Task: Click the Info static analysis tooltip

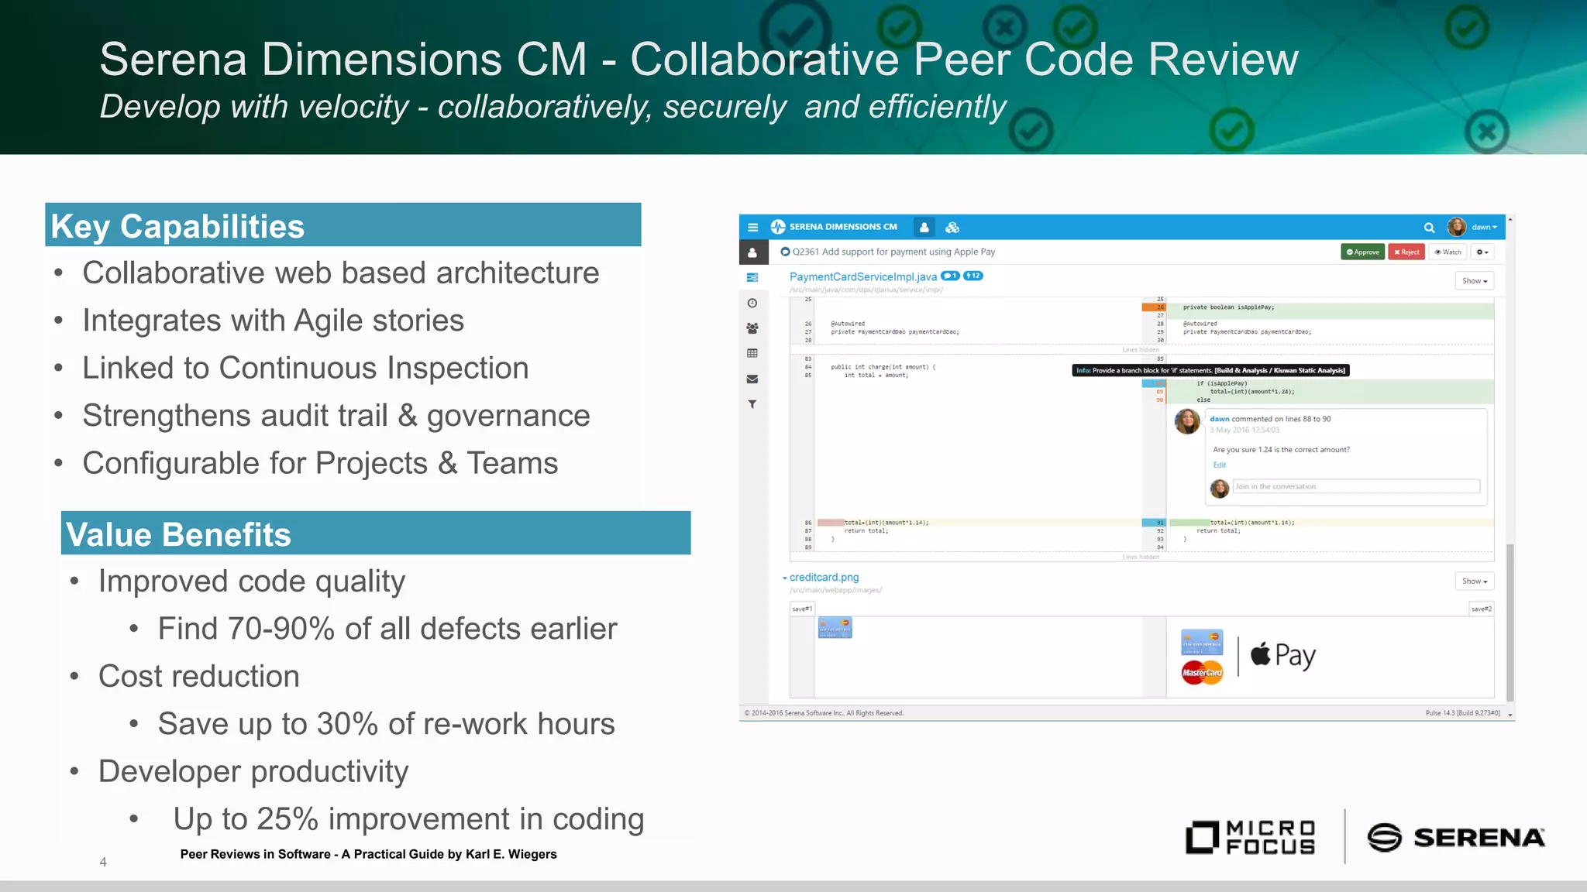Action: click(x=1210, y=370)
